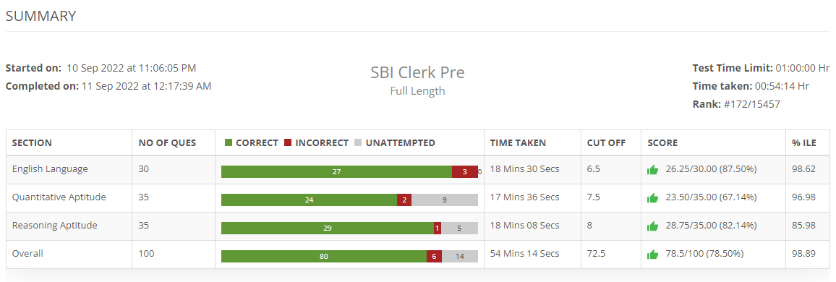The image size is (836, 282).
Task: Click the thumbs-up icon in Reasoning Aptitude score
Action: click(652, 226)
